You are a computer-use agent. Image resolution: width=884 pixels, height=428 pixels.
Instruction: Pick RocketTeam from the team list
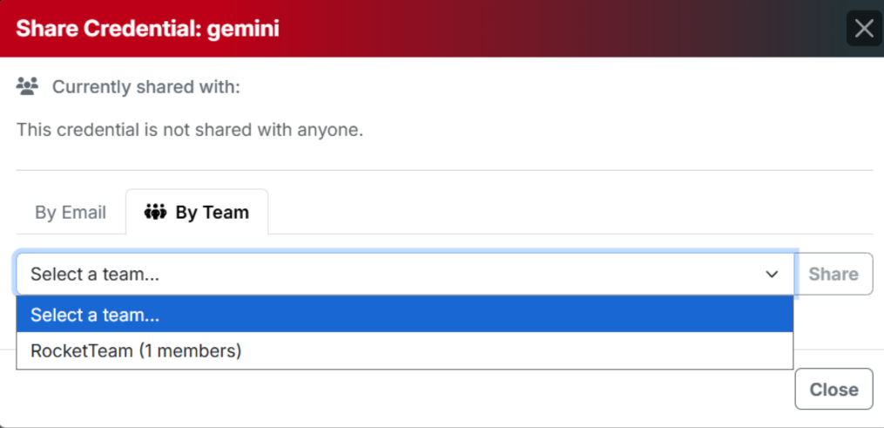coord(82,351)
